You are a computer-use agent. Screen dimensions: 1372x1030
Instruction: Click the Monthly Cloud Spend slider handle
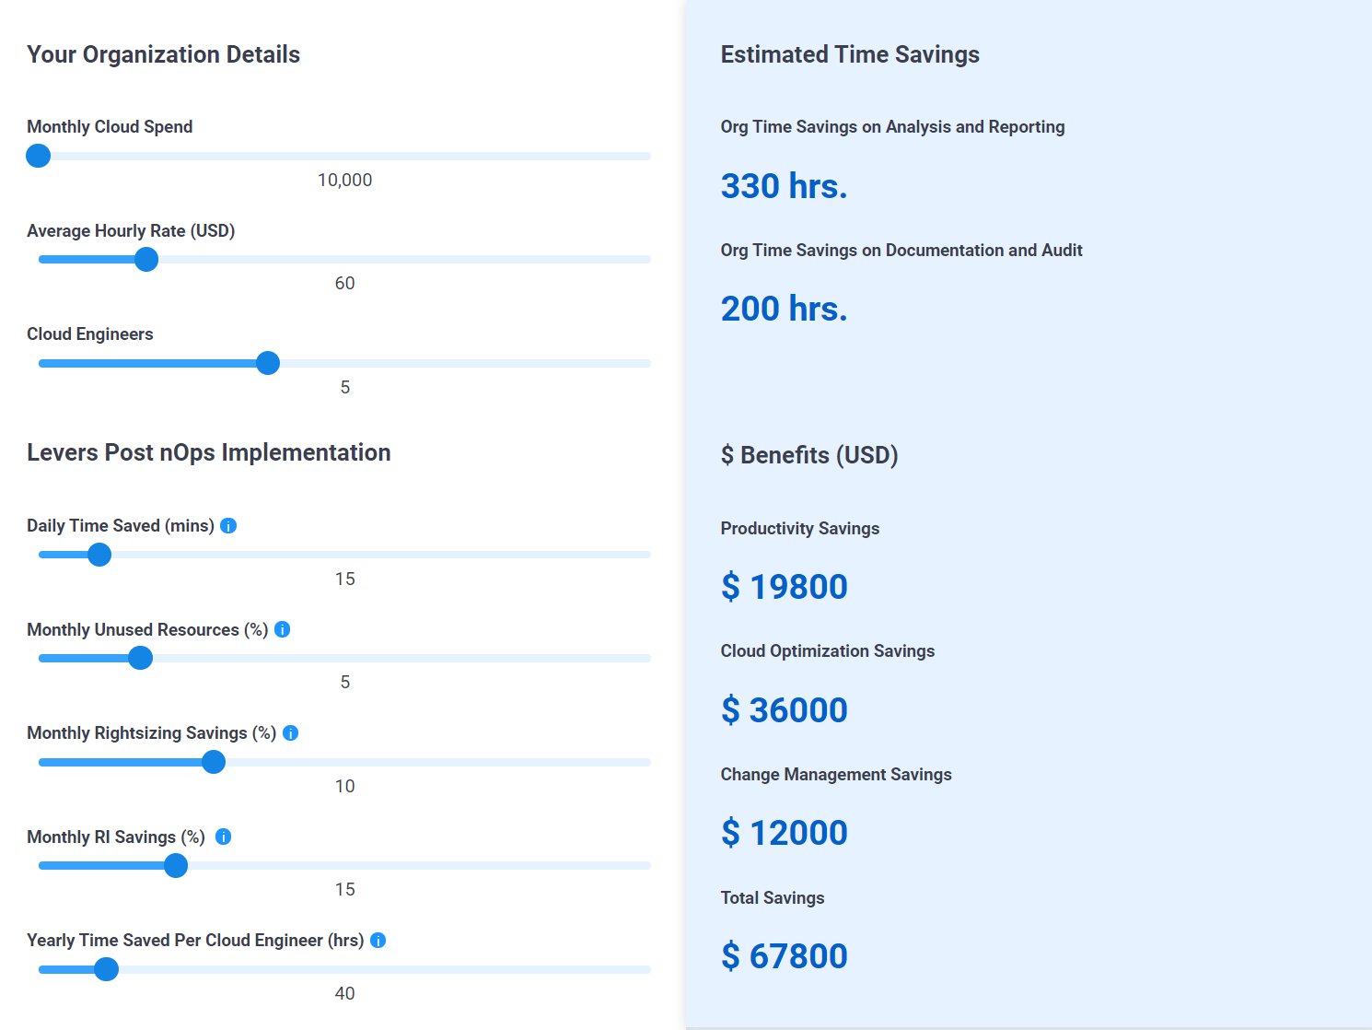pyautogui.click(x=39, y=156)
